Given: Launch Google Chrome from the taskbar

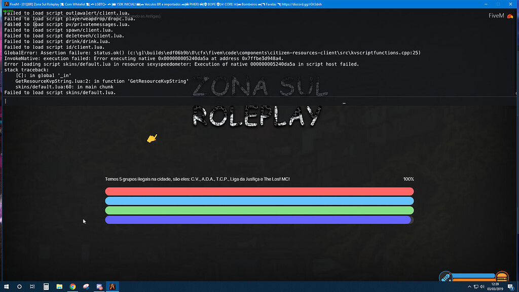Looking at the screenshot, I should 72,287.
